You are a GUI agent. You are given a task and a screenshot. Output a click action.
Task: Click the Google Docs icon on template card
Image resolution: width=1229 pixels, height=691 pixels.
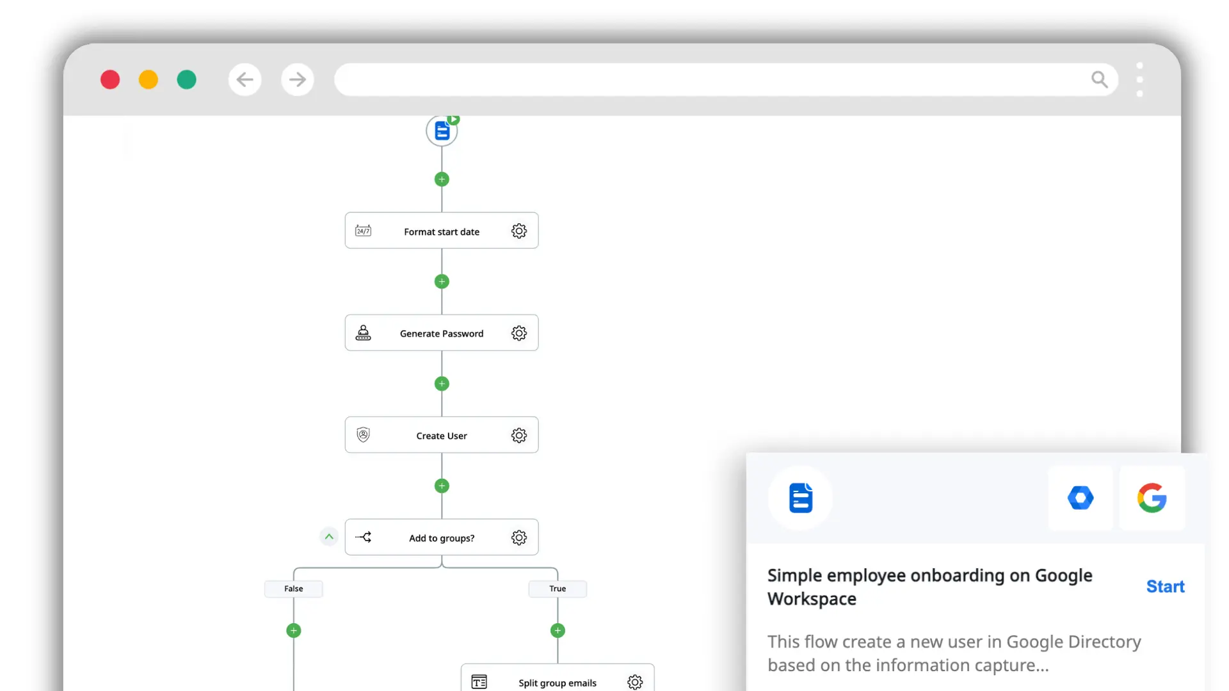click(x=801, y=498)
